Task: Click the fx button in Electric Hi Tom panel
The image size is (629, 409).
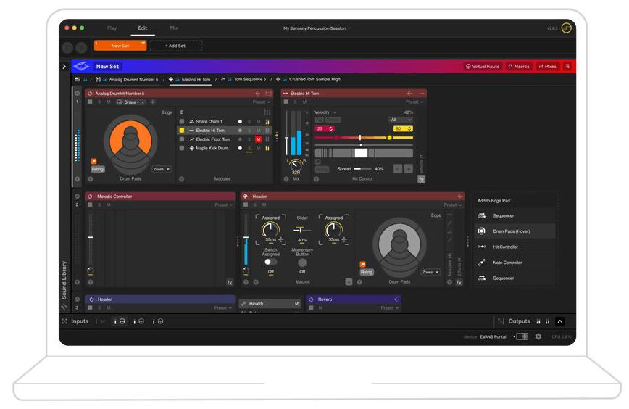Action: click(x=421, y=179)
